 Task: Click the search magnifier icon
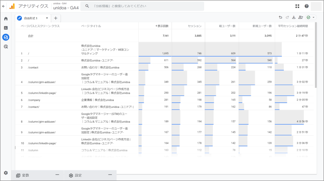pos(87,6)
